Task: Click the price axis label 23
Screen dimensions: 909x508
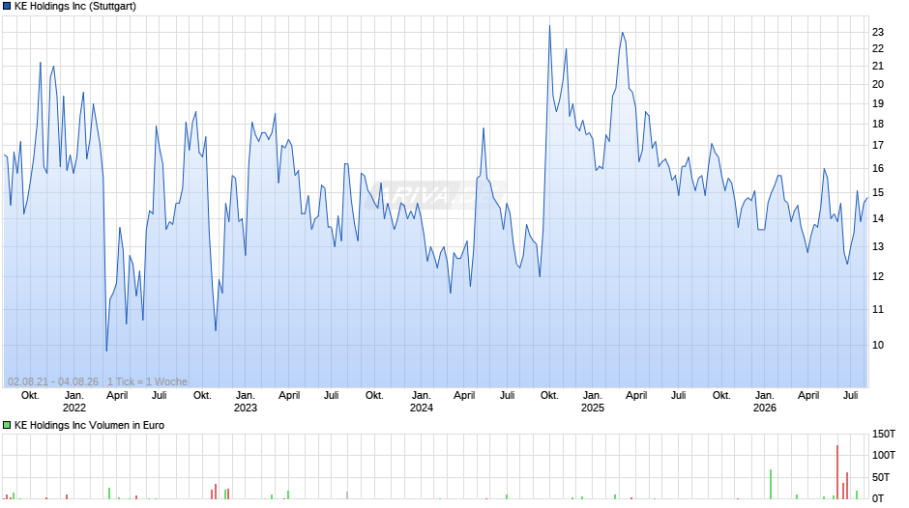Action: tap(878, 32)
